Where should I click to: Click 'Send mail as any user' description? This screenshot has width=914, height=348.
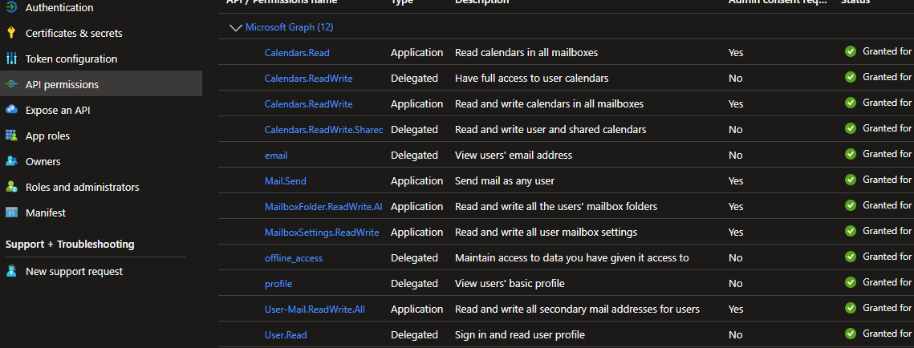pos(504,180)
